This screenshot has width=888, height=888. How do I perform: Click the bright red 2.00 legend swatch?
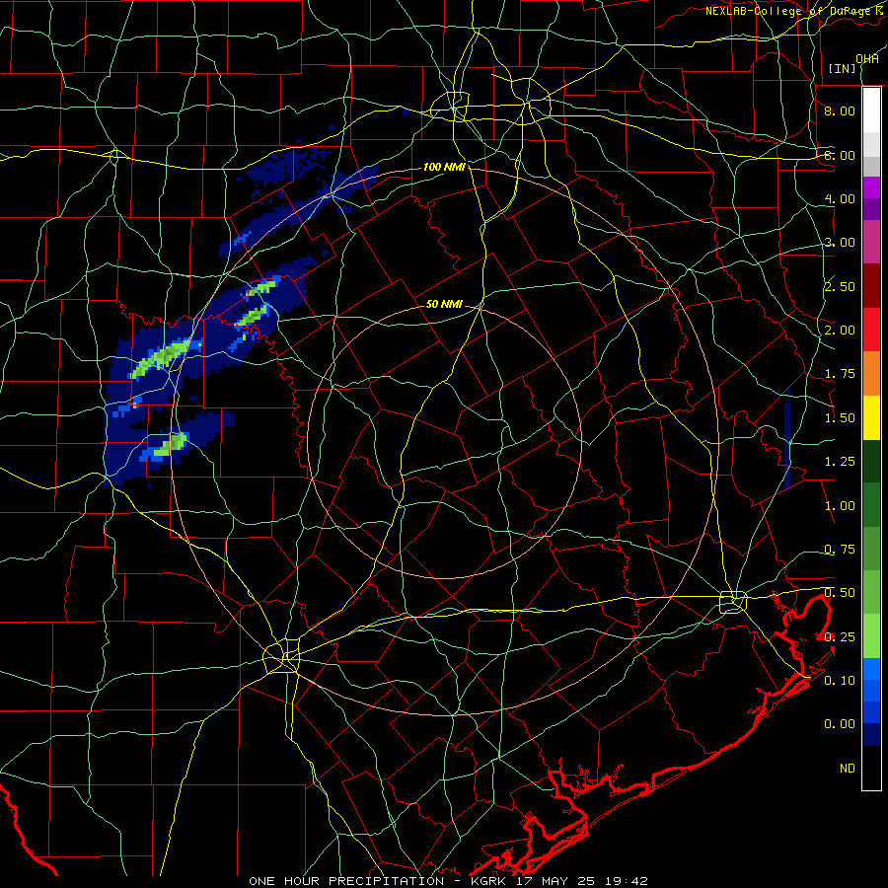pos(871,330)
